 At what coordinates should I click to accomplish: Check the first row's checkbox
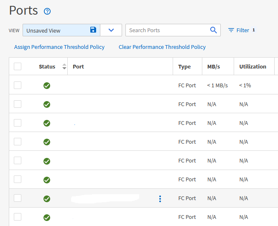18,85
